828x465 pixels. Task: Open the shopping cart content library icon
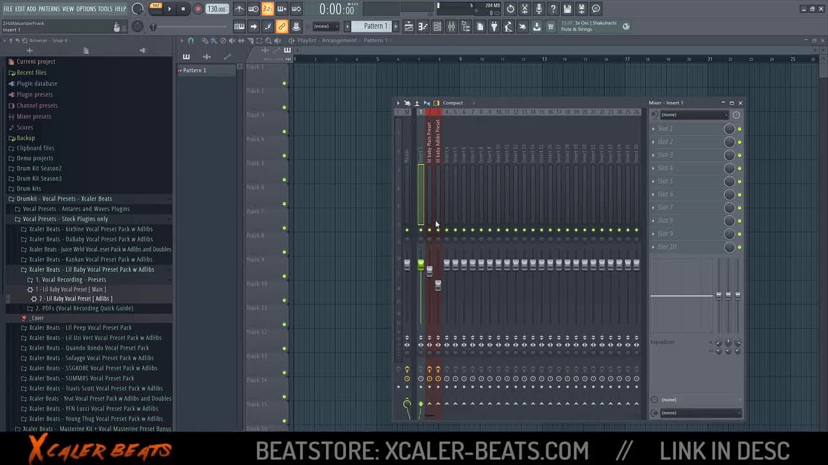coord(551,26)
